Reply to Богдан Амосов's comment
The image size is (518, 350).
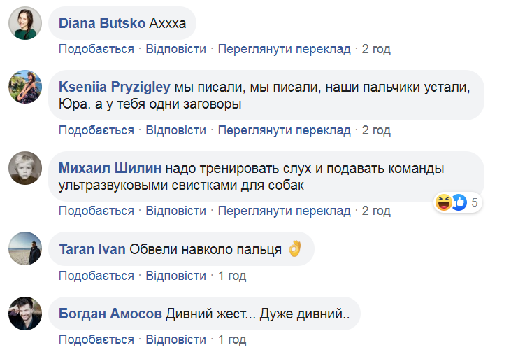175,340
